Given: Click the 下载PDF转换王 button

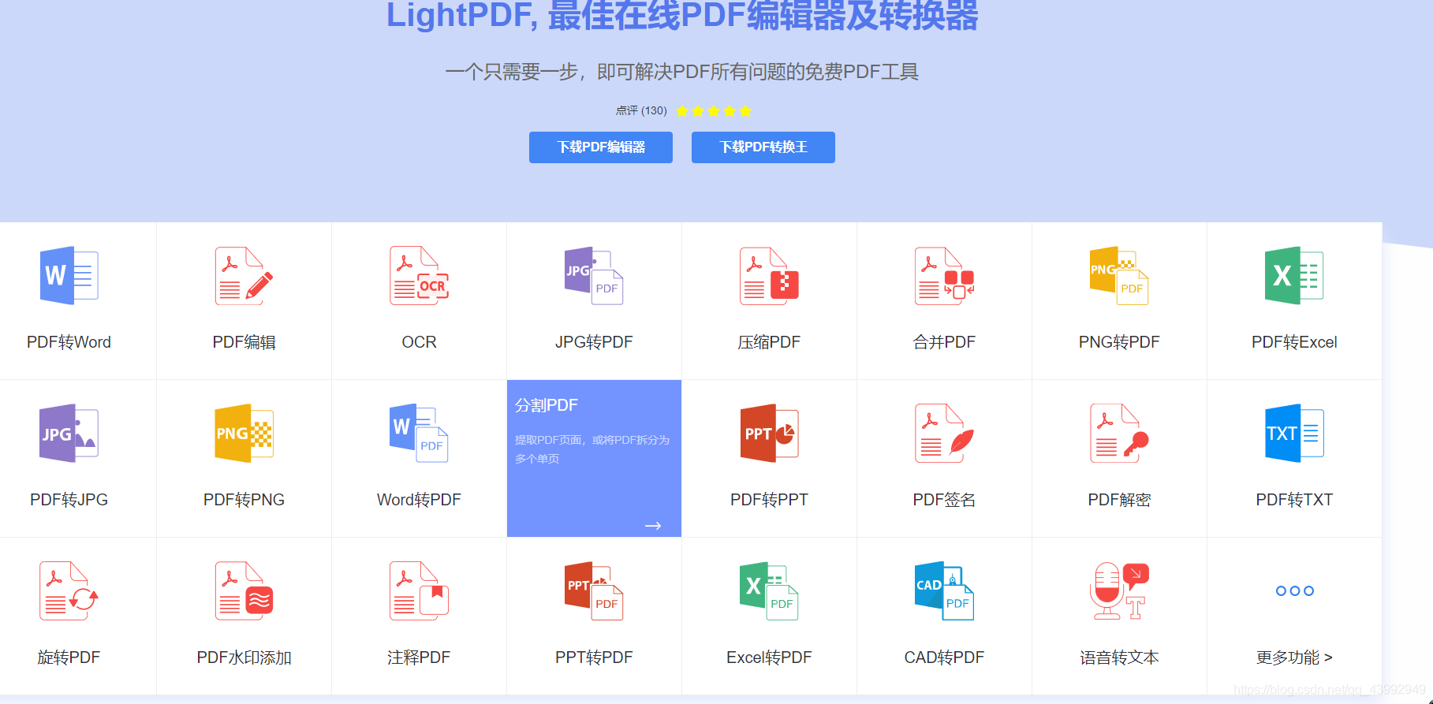Looking at the screenshot, I should coord(763,147).
